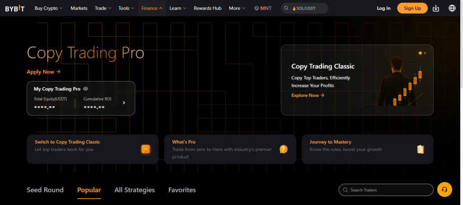Click 'Know the rules, boost your growth' text
Screen dimensions: 463x205
pos(346,150)
